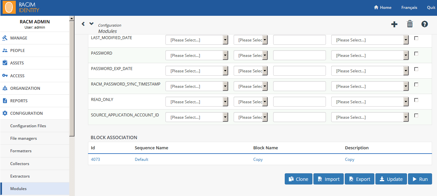This screenshot has width=437, height=196.
Task: Toggle checkbox for RACM_PASSWORD_SYNC_TIMESTAMP row
Action: pos(416,85)
